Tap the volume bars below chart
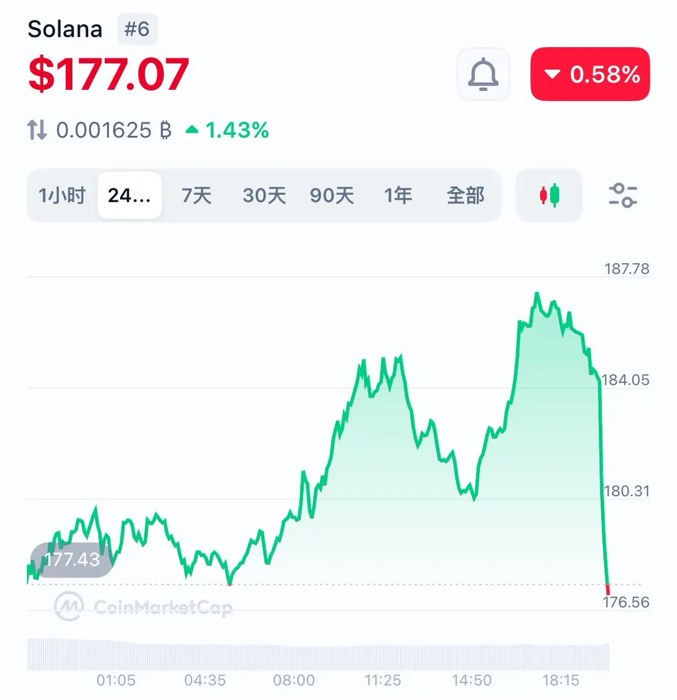 pos(318,654)
